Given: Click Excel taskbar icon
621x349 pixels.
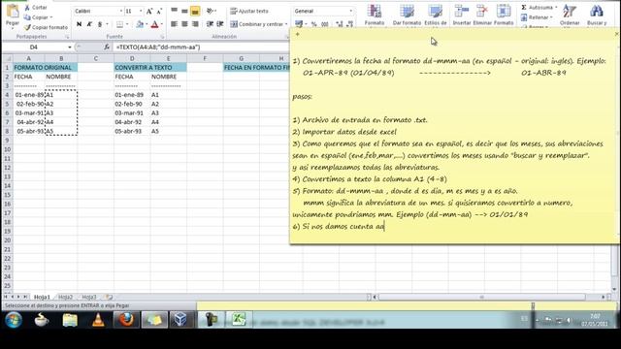Looking at the screenshot, I should coord(239,320).
